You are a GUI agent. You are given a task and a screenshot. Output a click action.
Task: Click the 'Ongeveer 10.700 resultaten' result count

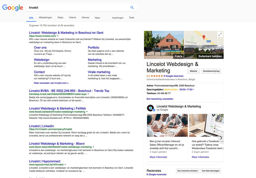pos(52,25)
